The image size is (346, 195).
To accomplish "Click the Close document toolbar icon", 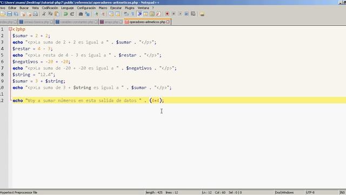I will click(x=23, y=14).
